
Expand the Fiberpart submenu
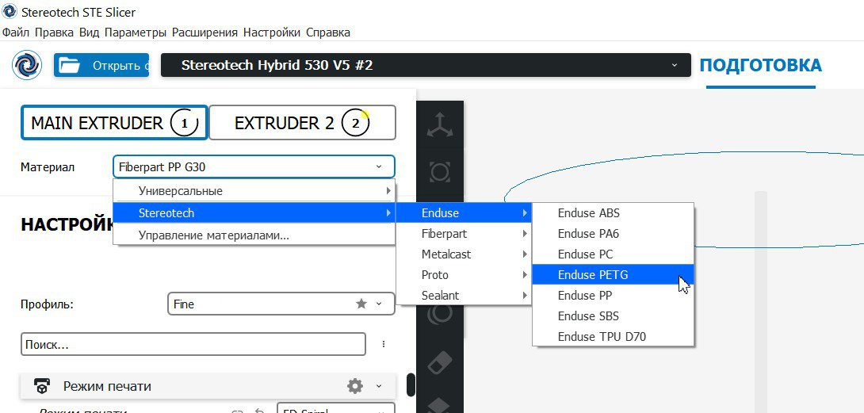pyautogui.click(x=464, y=234)
